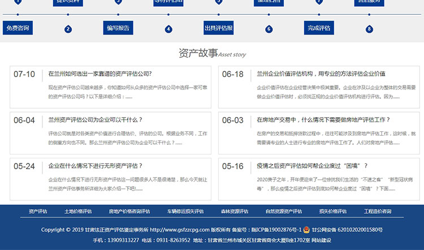
Task: Click the step 4 circle marker
Action: click(168, 29)
